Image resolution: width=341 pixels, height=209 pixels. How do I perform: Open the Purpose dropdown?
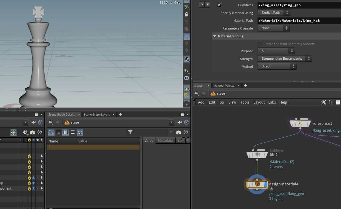276,51
